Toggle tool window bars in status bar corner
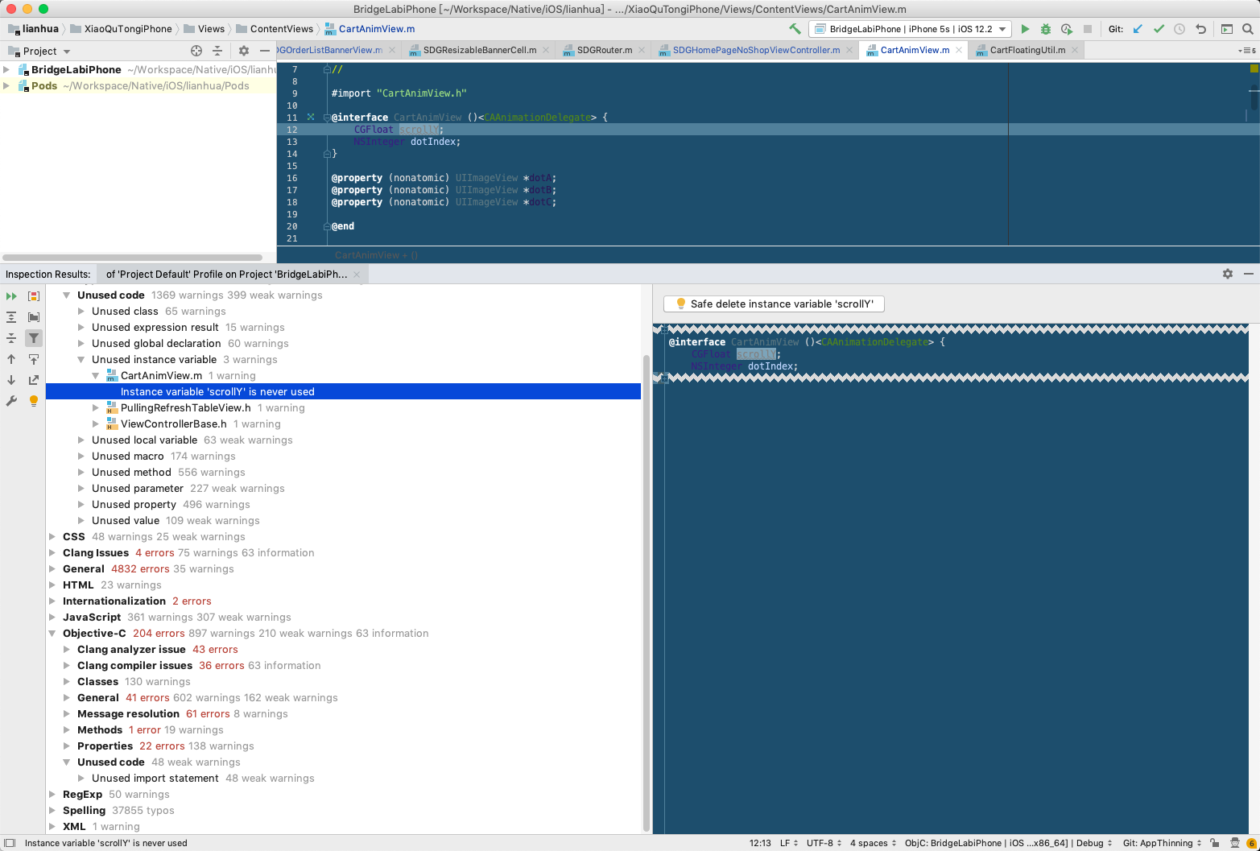This screenshot has width=1260, height=851. tap(10, 843)
